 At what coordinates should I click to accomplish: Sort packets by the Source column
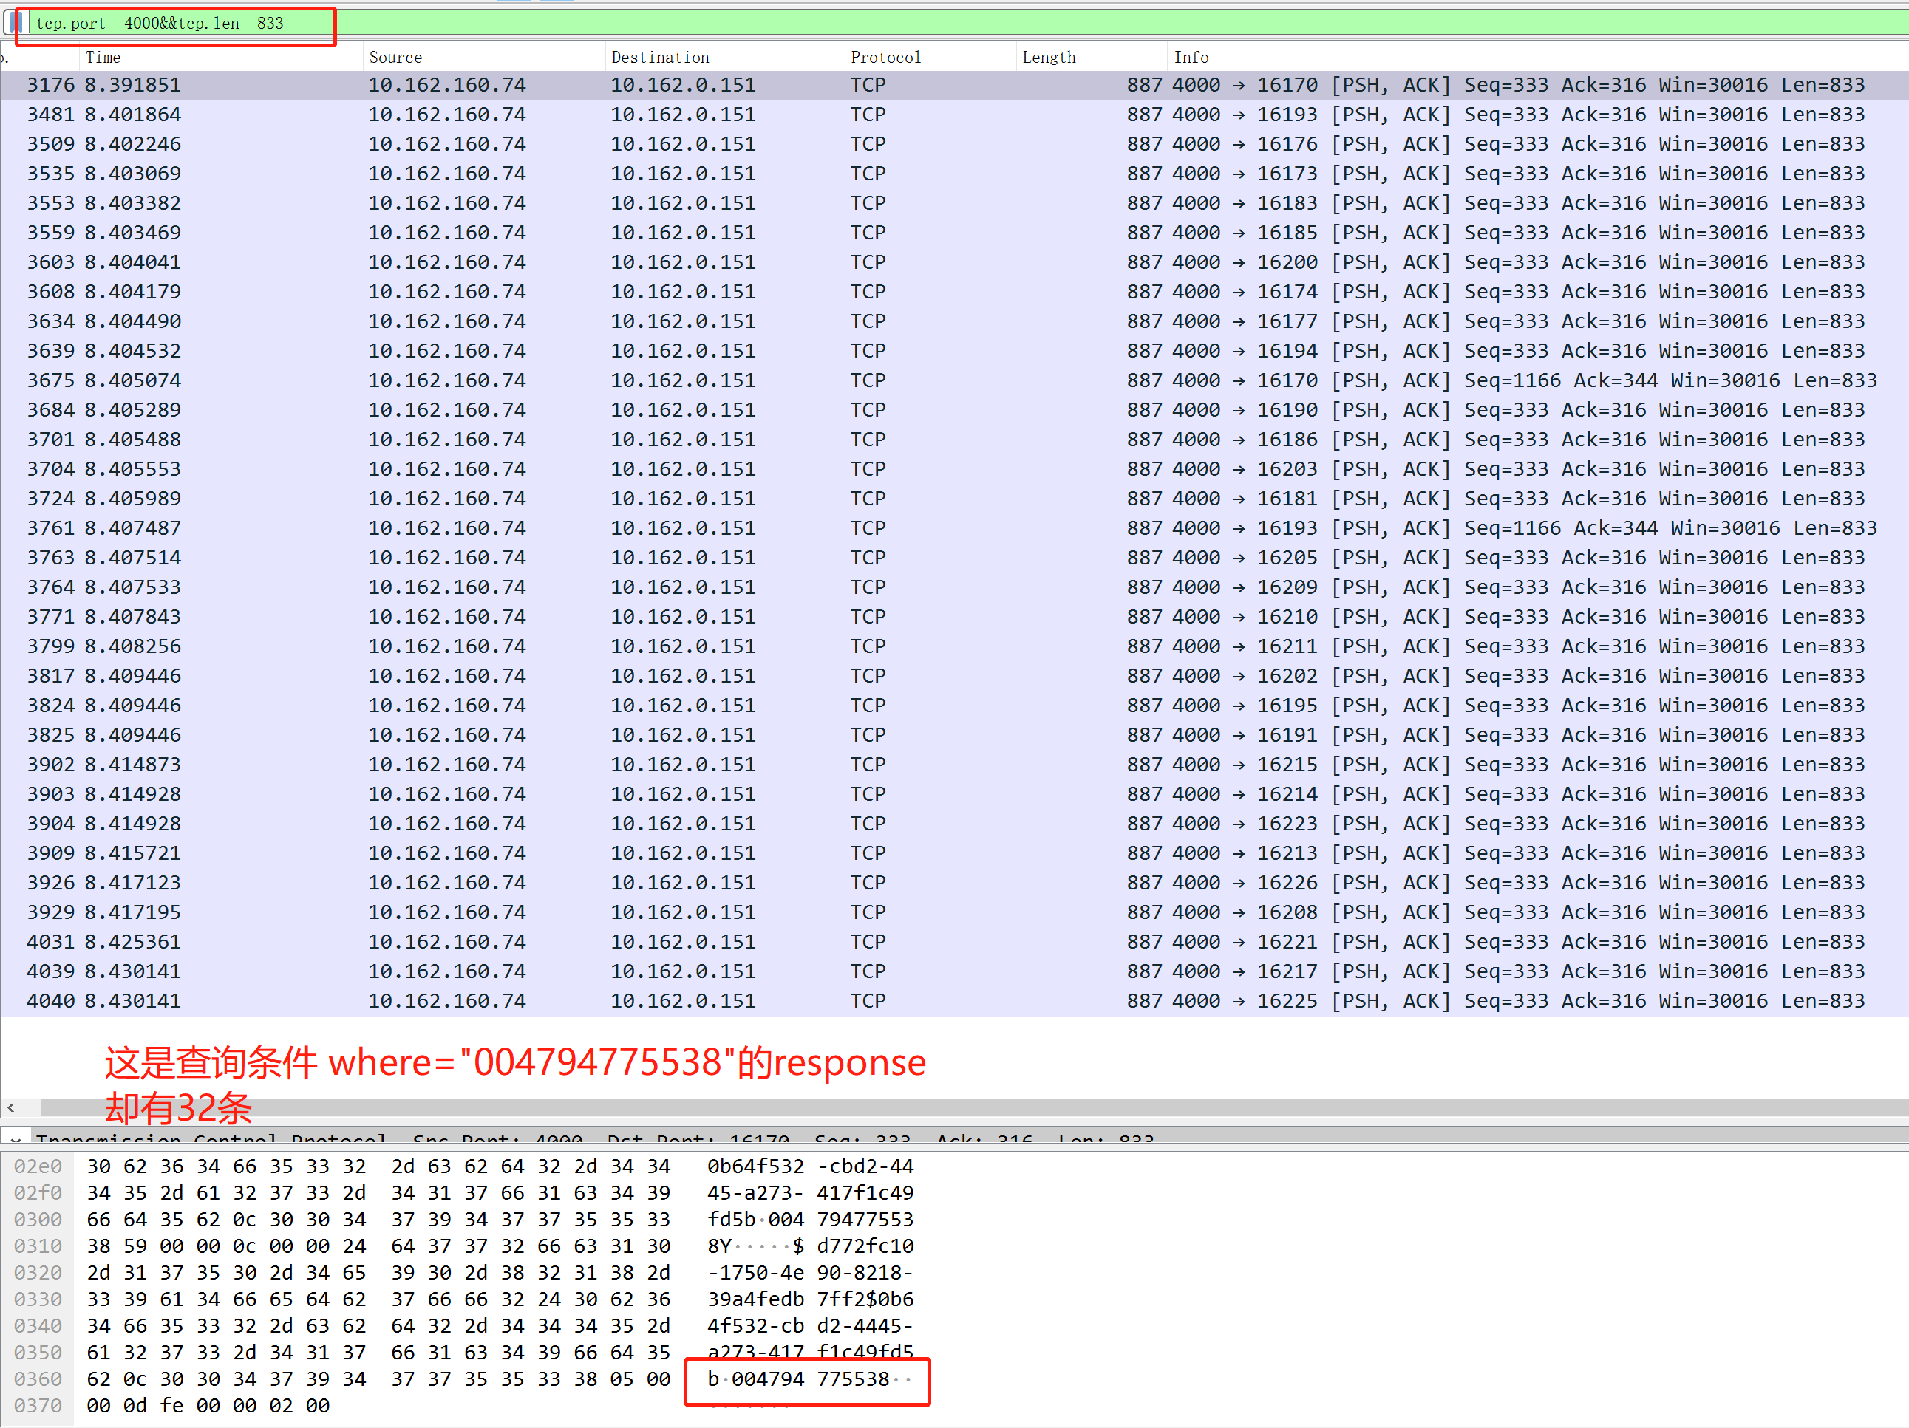click(395, 57)
